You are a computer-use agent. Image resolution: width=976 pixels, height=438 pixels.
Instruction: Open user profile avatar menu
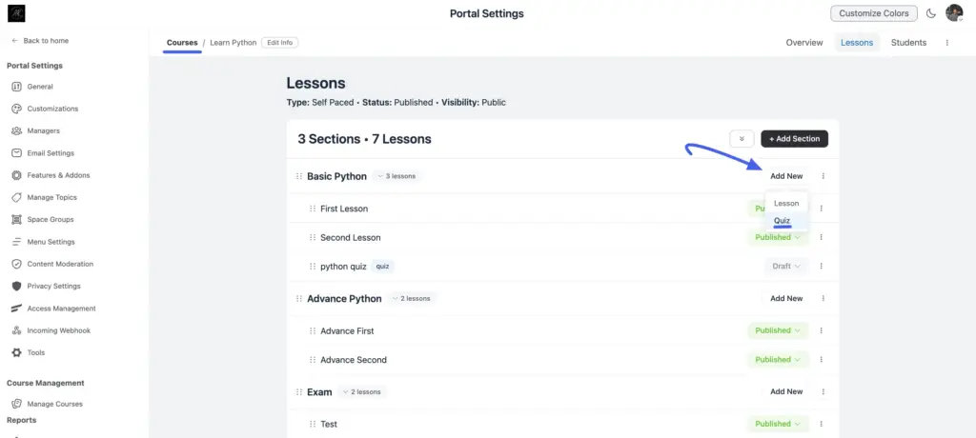coord(954,13)
